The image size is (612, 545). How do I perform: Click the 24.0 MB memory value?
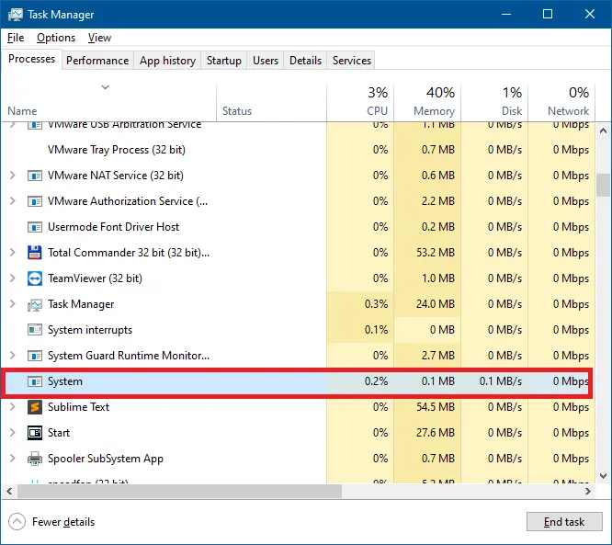(x=436, y=304)
